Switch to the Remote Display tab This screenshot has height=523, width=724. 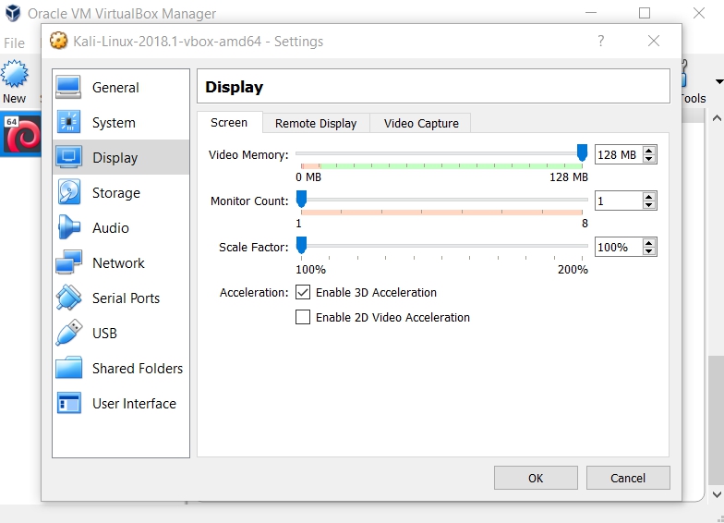pyautogui.click(x=316, y=123)
